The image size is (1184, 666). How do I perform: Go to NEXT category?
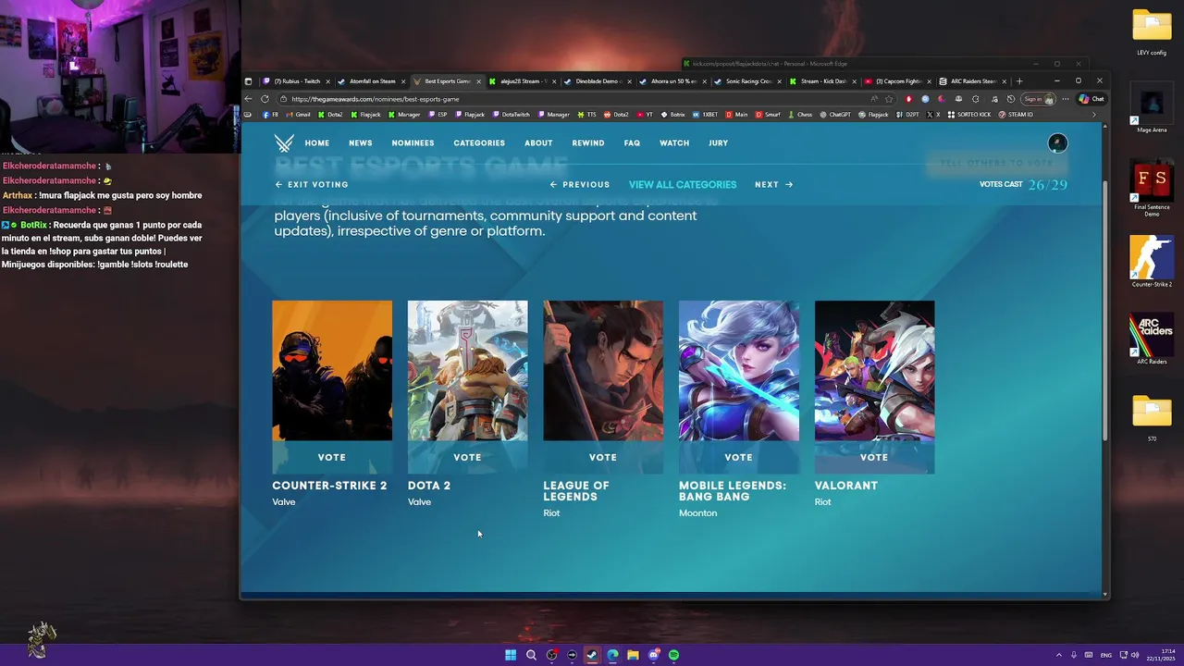(x=774, y=185)
